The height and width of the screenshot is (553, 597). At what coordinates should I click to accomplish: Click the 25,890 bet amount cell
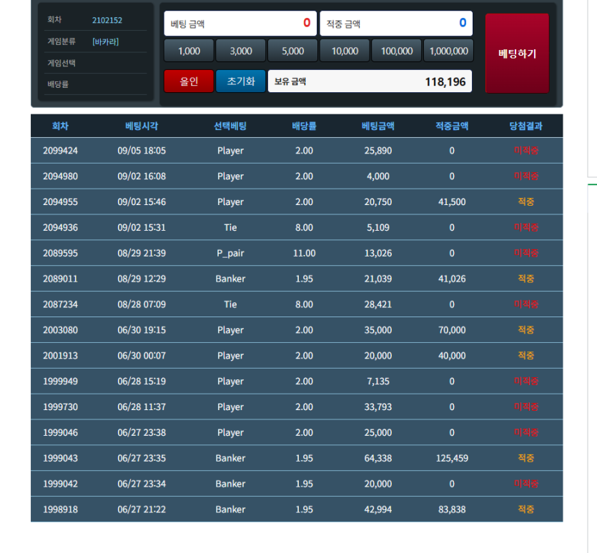tap(378, 151)
